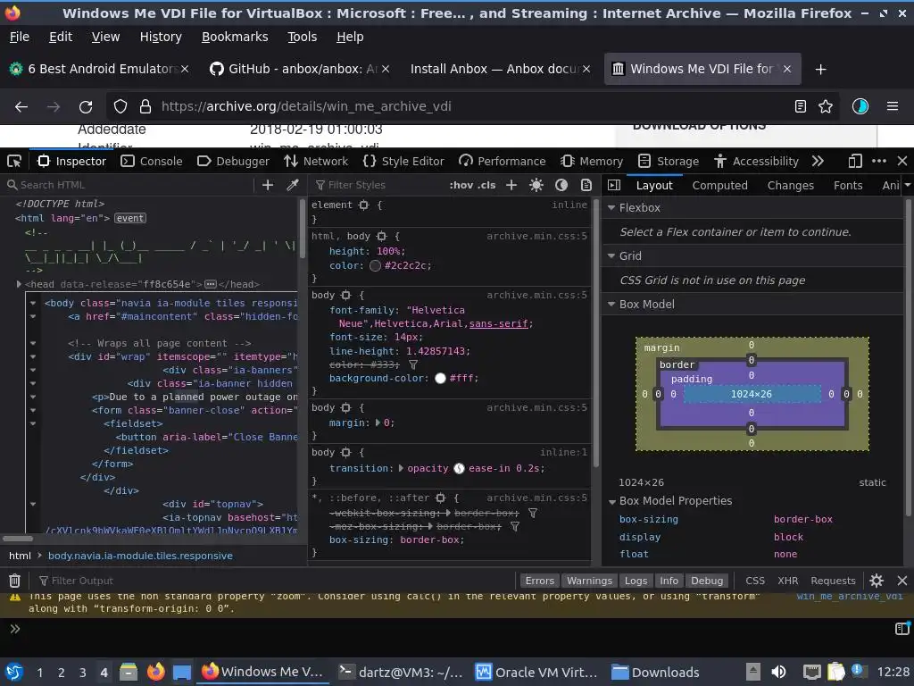Reload the current page
The height and width of the screenshot is (686, 914).
point(86,107)
